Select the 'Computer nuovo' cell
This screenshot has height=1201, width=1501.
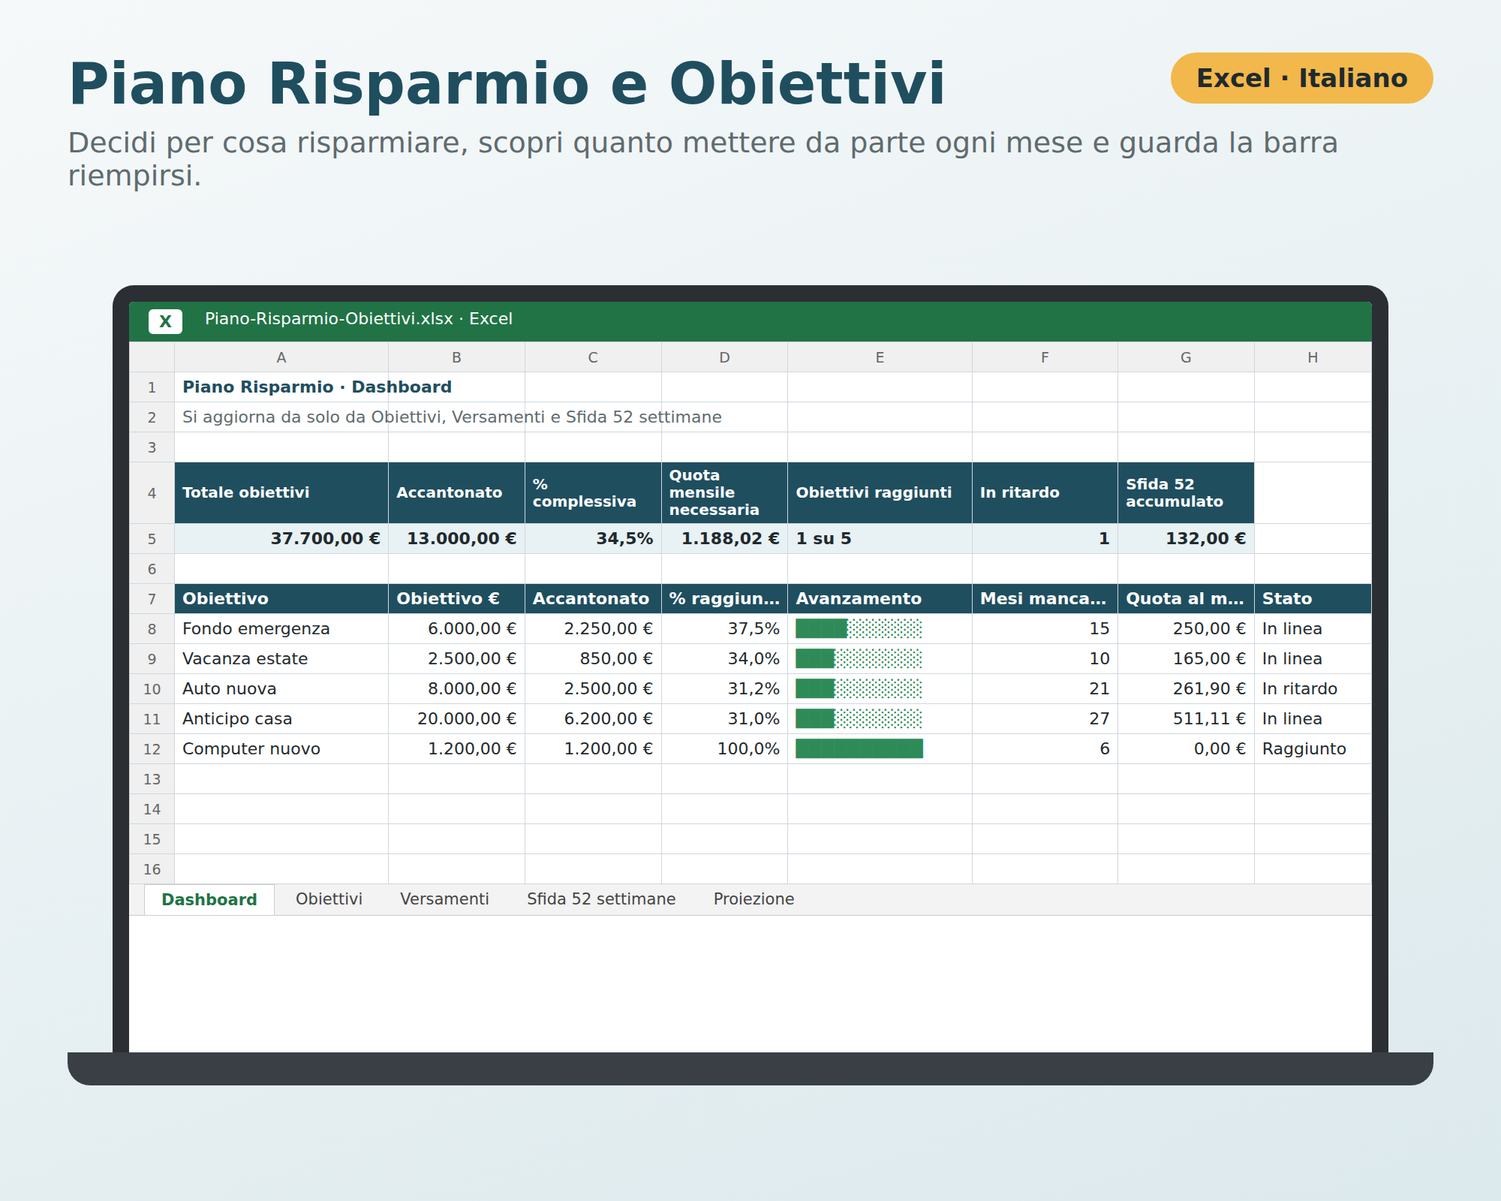click(x=281, y=749)
